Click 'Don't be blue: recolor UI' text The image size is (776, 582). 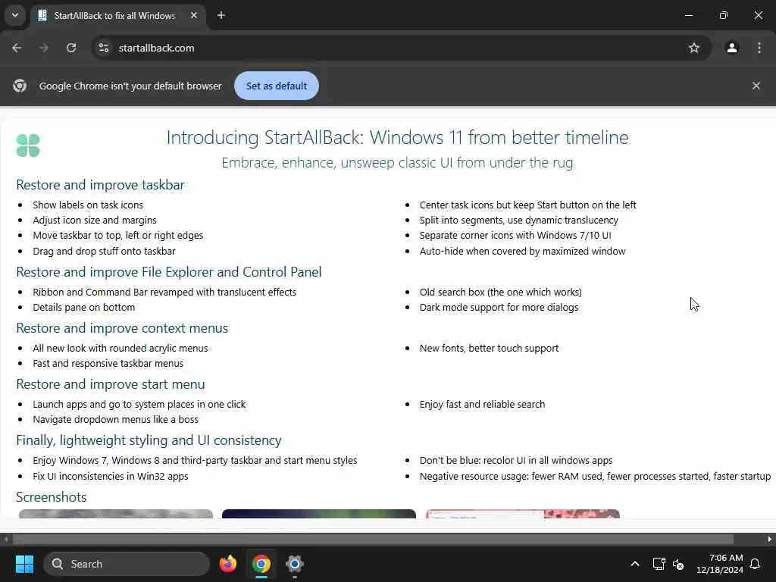click(516, 460)
